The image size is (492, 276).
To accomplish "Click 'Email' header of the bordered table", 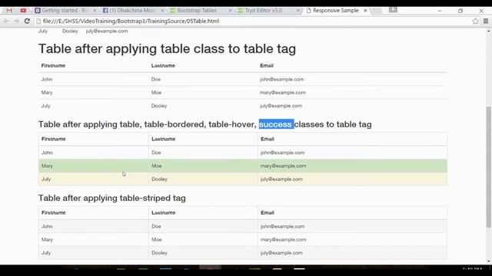I will click(x=268, y=139).
